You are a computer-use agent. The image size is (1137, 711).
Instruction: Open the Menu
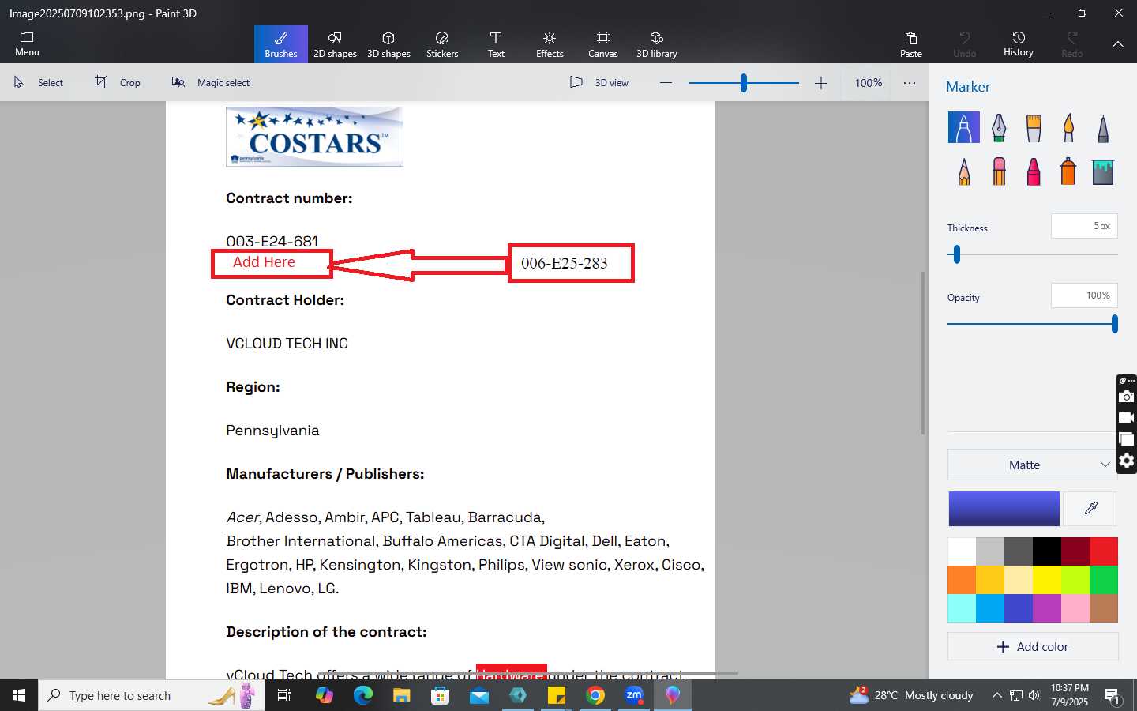click(27, 44)
